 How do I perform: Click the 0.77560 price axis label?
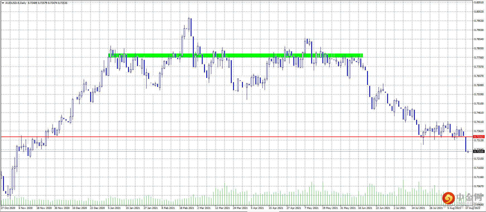[x=479, y=58]
